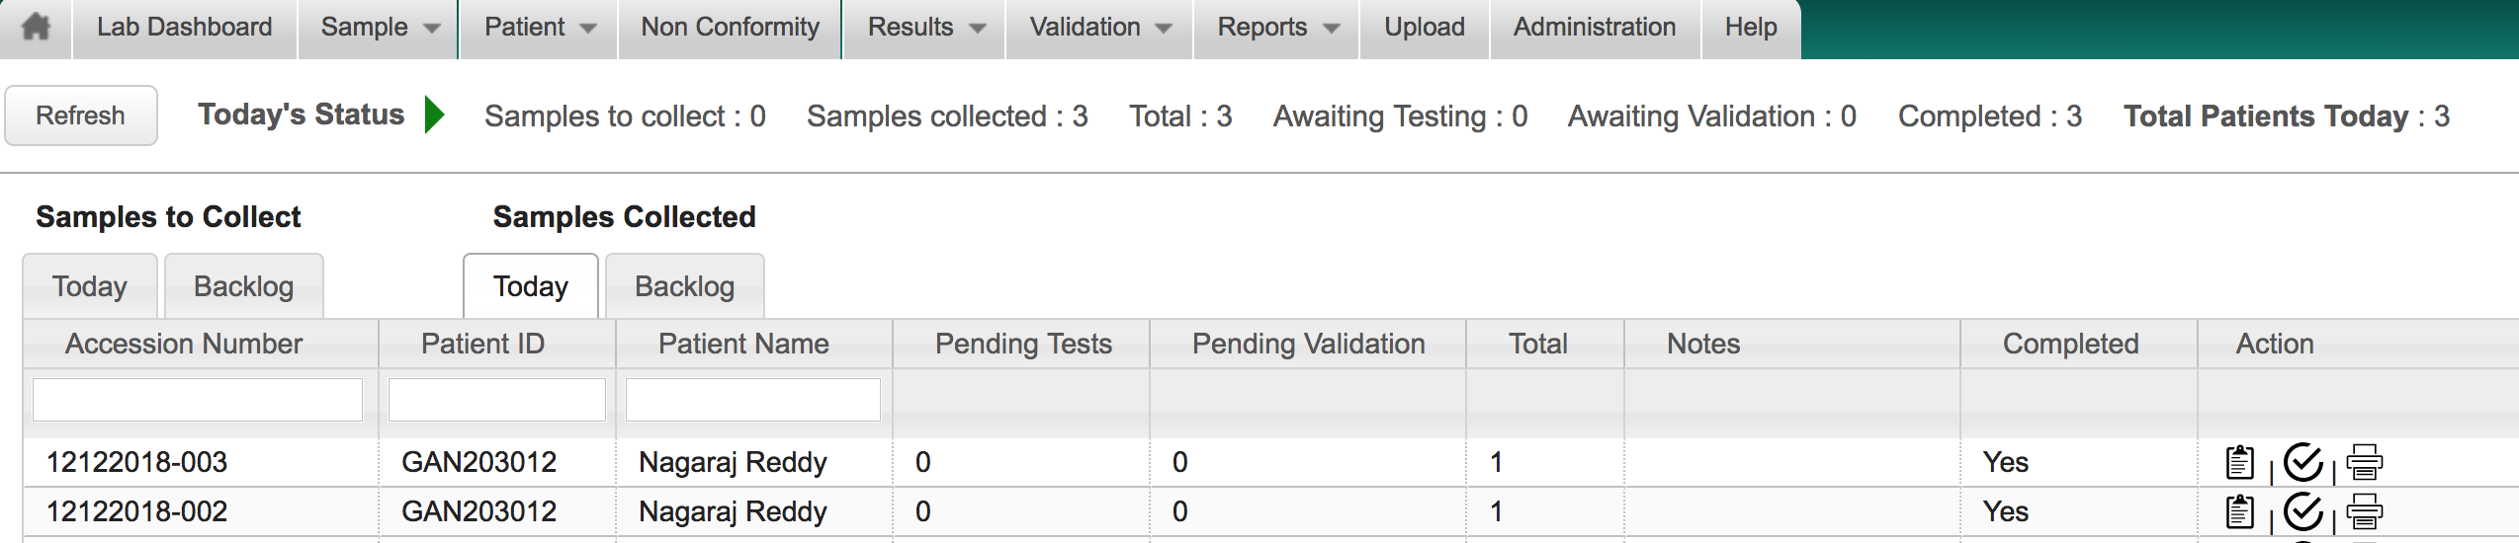Click 'Awaiting Testing : 0' status
The image size is (2519, 543).
click(1400, 116)
